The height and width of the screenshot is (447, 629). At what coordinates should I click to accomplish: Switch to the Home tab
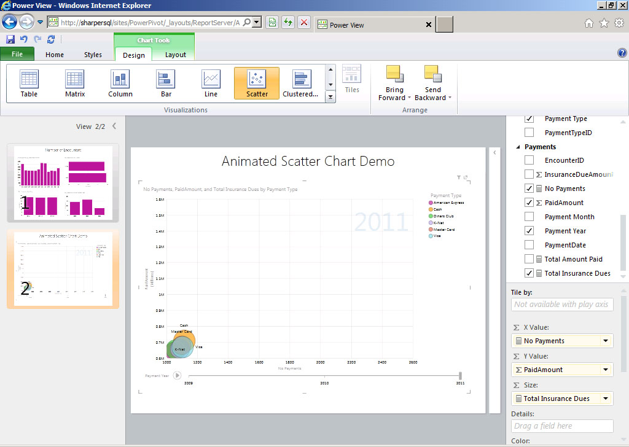(55, 55)
